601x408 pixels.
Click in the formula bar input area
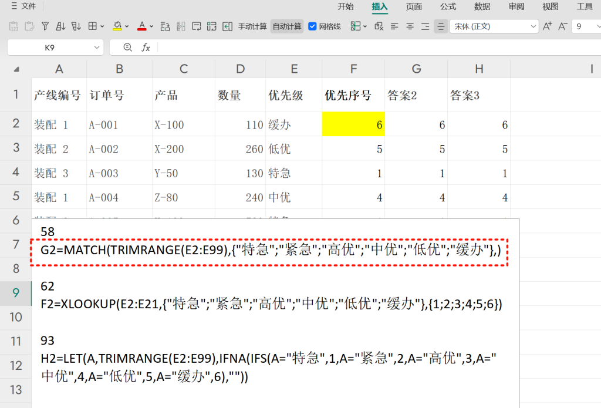(380, 48)
